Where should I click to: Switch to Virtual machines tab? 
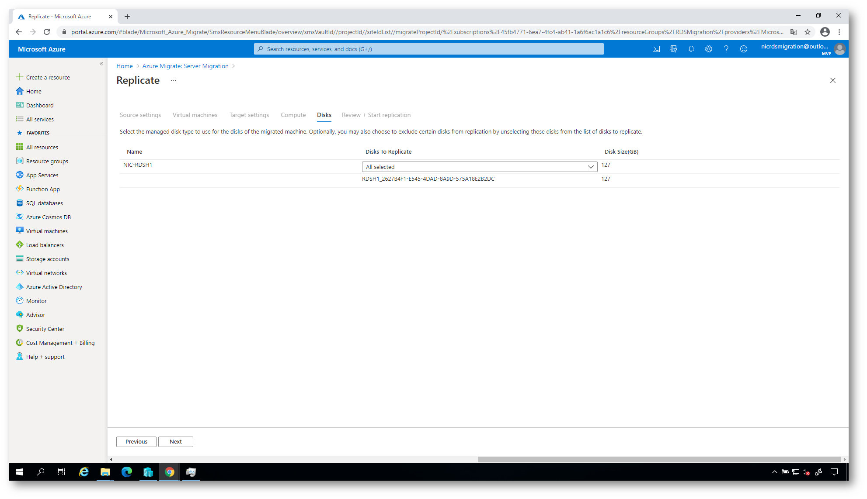(195, 115)
